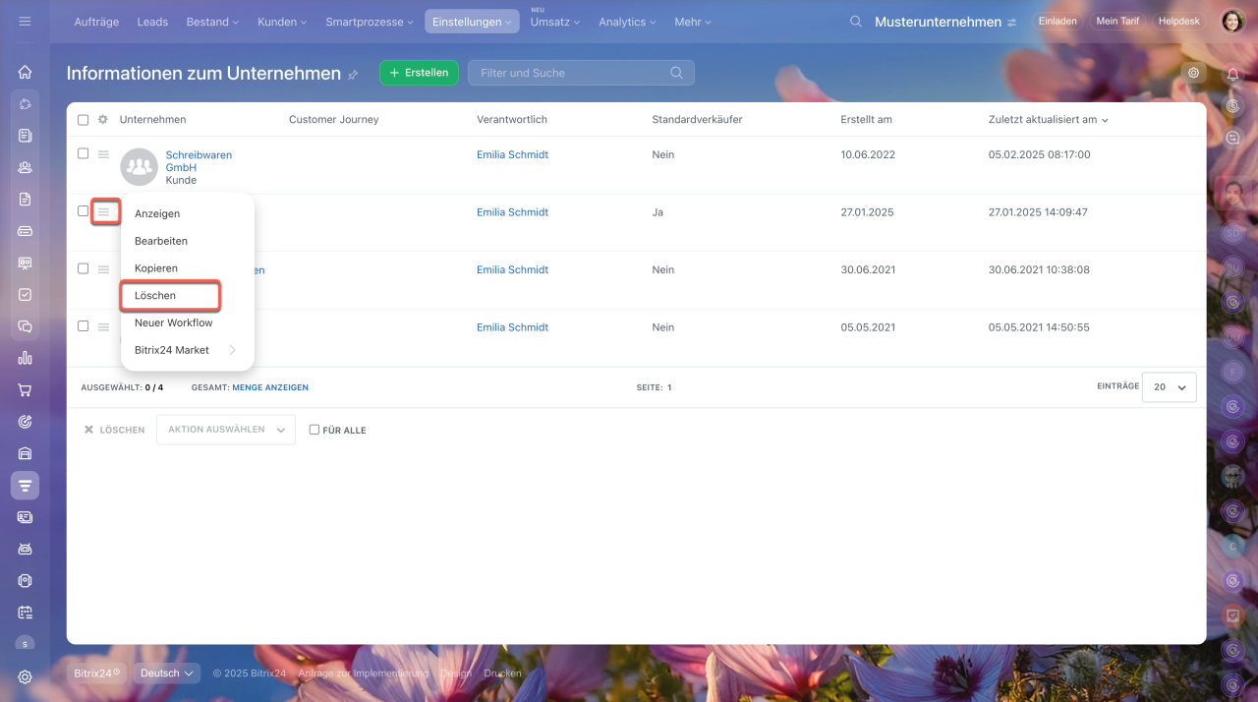1258x702 pixels.
Task: Open the Deutsch language selector
Action: pyautogui.click(x=166, y=673)
